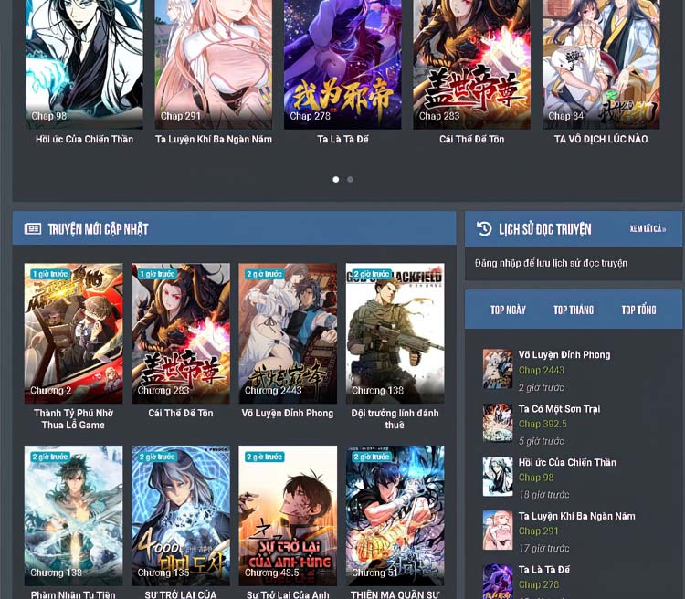
Task: Click the Truyện Mới Cập Nhật heading
Action: 98,229
